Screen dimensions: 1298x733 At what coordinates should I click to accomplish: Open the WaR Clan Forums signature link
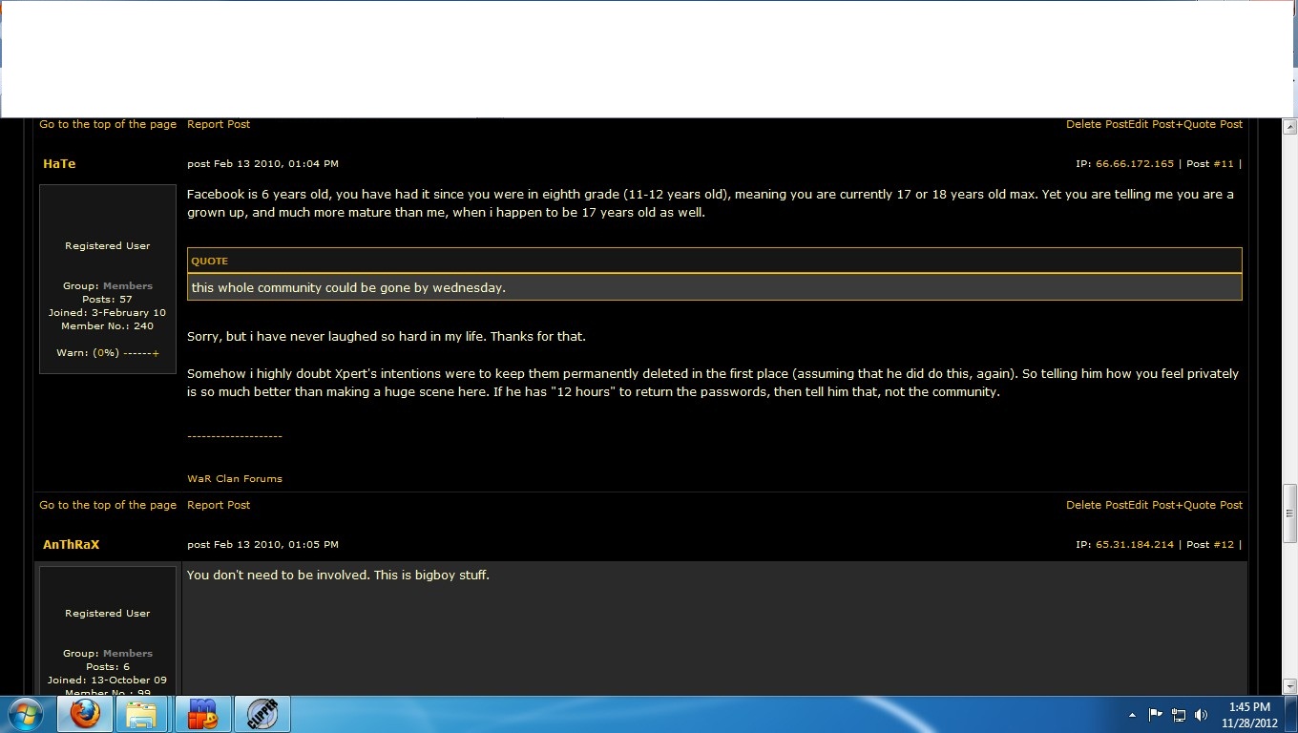pyautogui.click(x=235, y=479)
